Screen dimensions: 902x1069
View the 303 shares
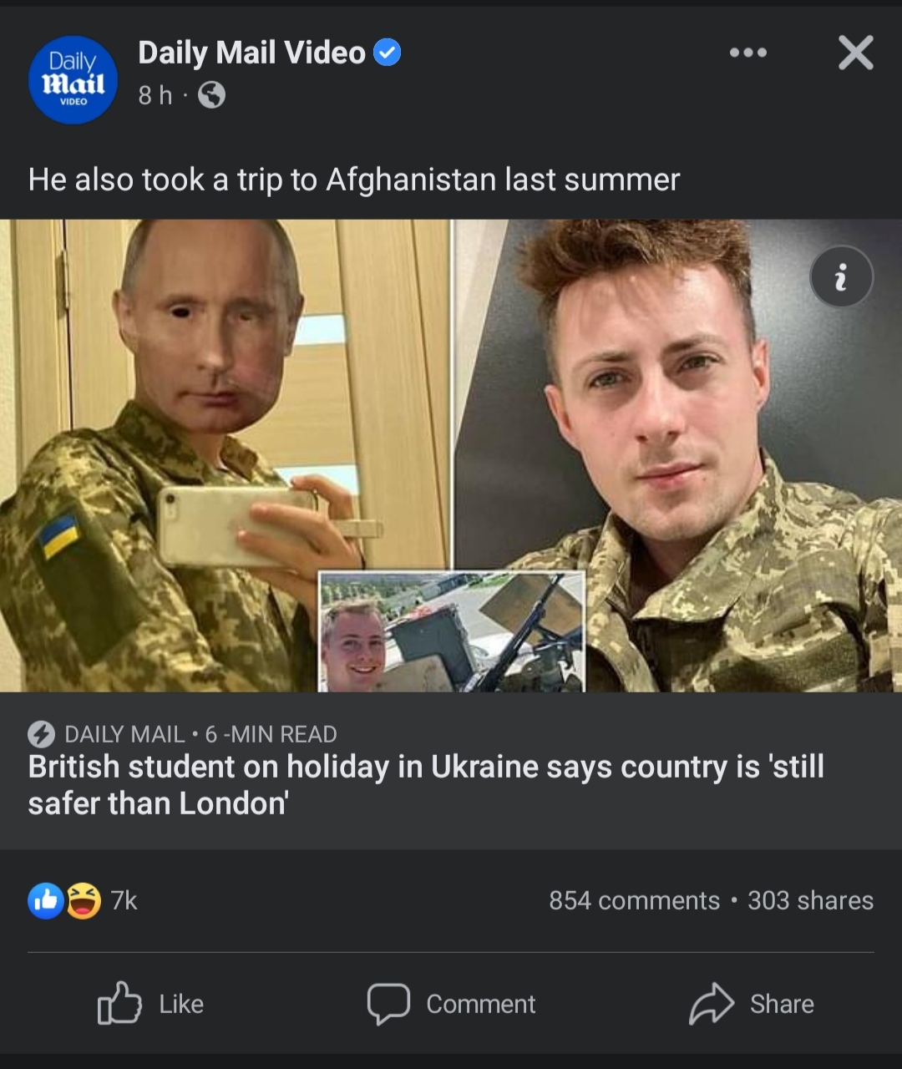coord(810,900)
